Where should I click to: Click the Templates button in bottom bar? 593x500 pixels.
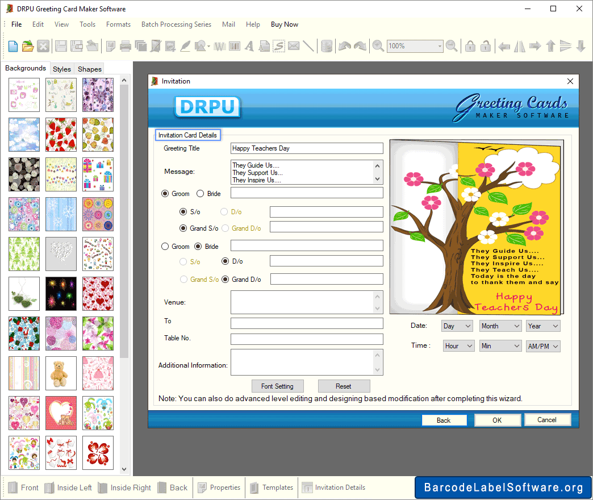(271, 488)
